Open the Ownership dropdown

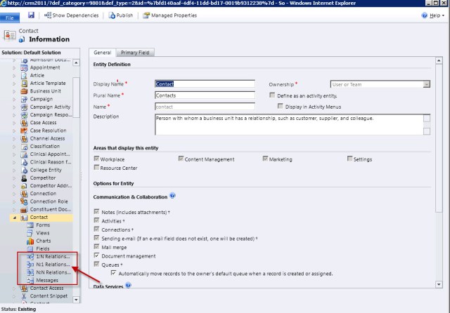click(426, 84)
